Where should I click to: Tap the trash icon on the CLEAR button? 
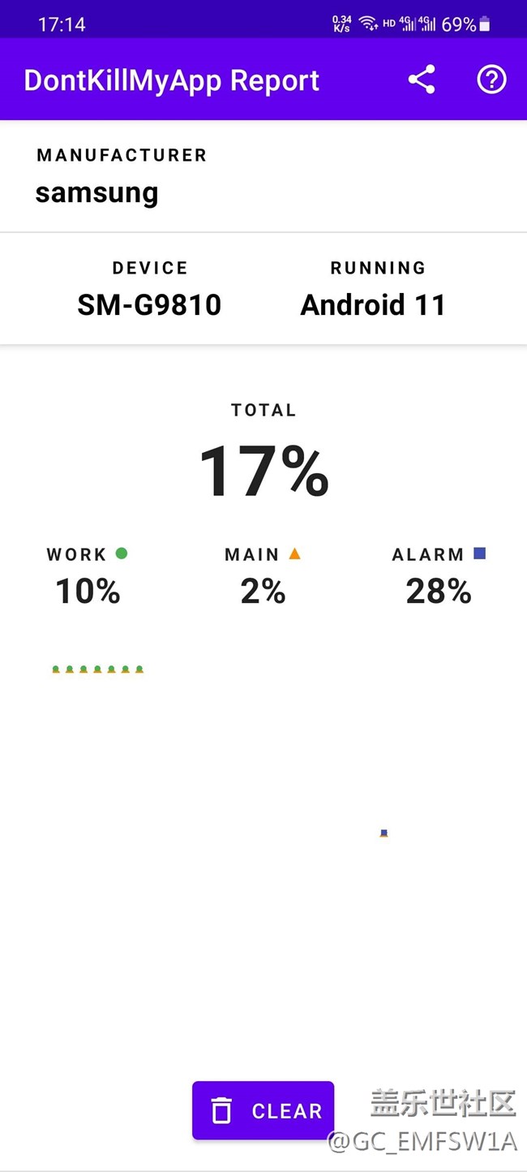(221, 1110)
